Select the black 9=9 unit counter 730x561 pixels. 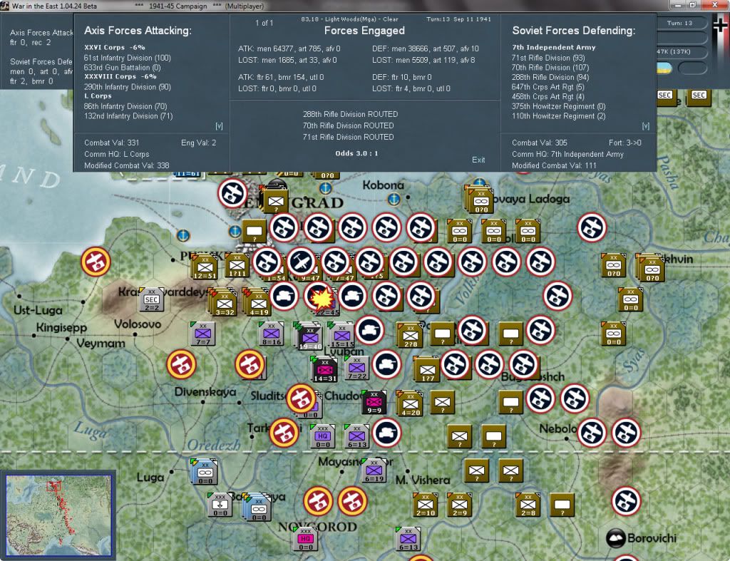374,403
